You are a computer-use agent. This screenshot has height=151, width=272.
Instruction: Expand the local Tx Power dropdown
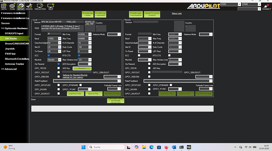pyautogui.click(x=60, y=51)
